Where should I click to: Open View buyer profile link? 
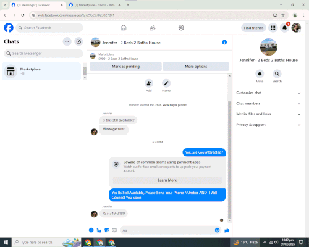174,105
